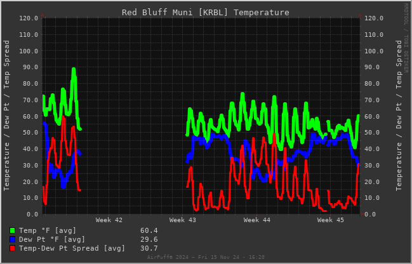Viewport: 412px width, 264px height.
Task: Click the green Temp °F legend swatch
Action: click(x=12, y=230)
